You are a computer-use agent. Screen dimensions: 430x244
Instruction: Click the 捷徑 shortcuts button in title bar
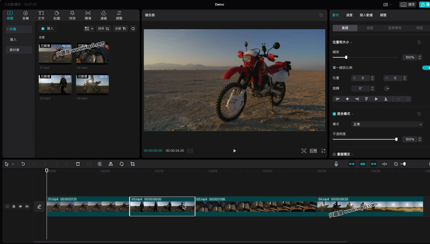click(x=408, y=5)
